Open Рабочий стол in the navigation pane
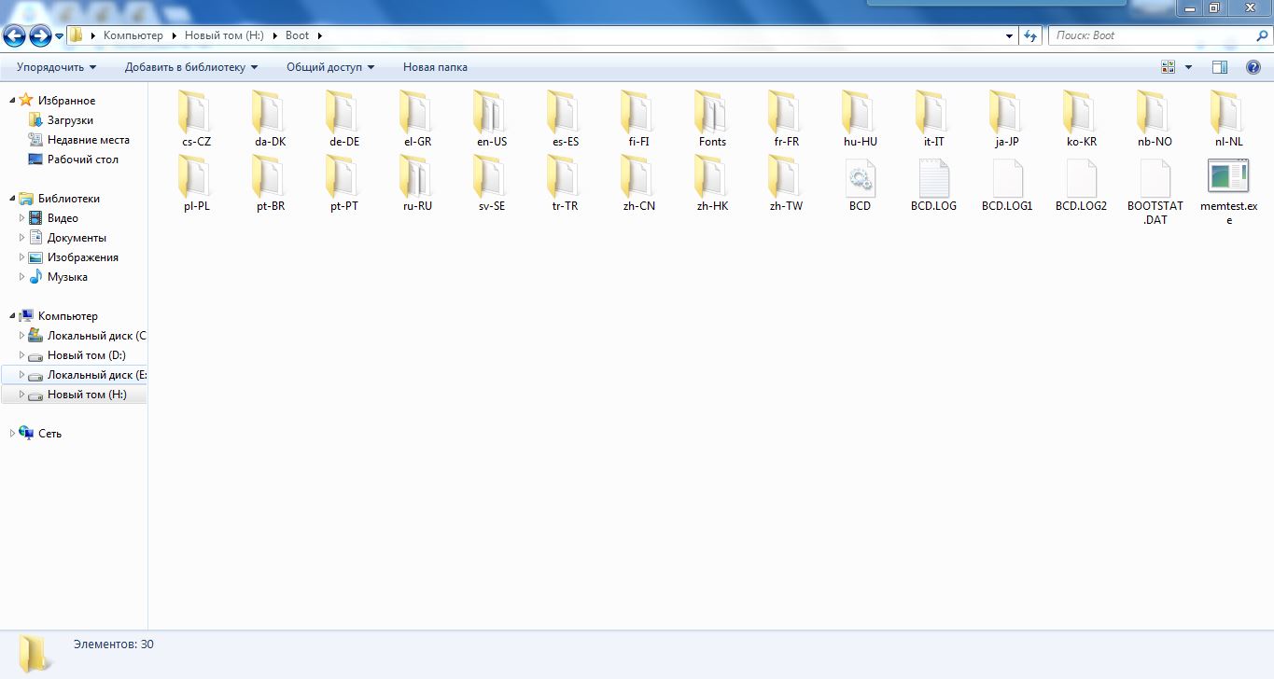The image size is (1274, 679). [x=82, y=159]
